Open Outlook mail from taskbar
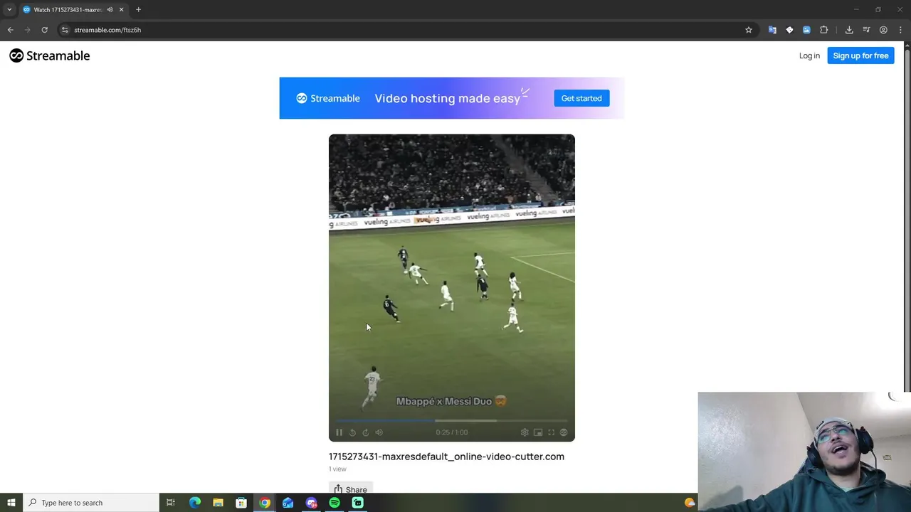 [288, 503]
